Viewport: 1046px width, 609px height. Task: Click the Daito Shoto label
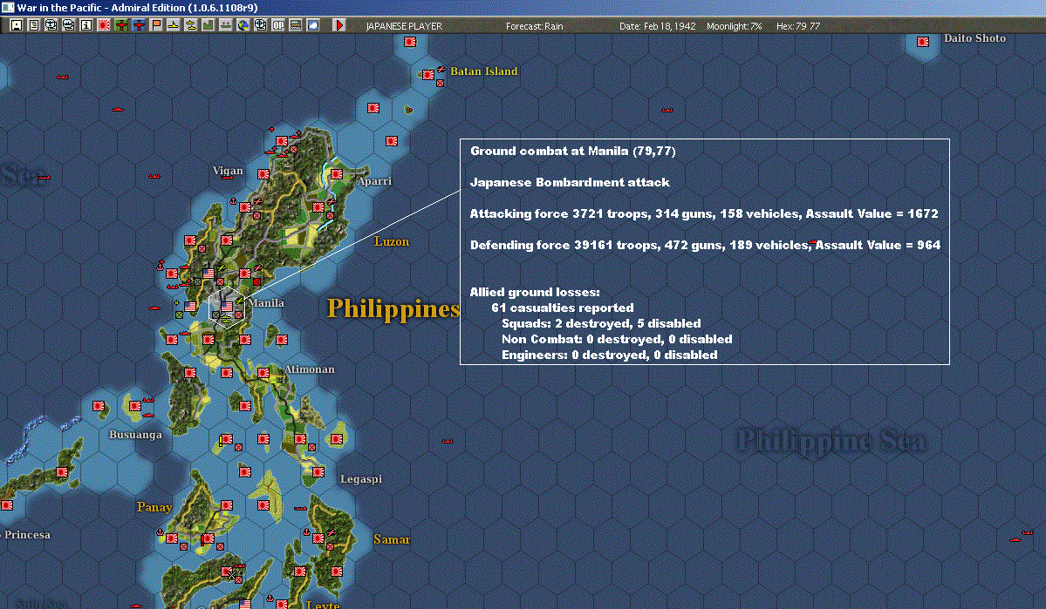[x=974, y=38]
